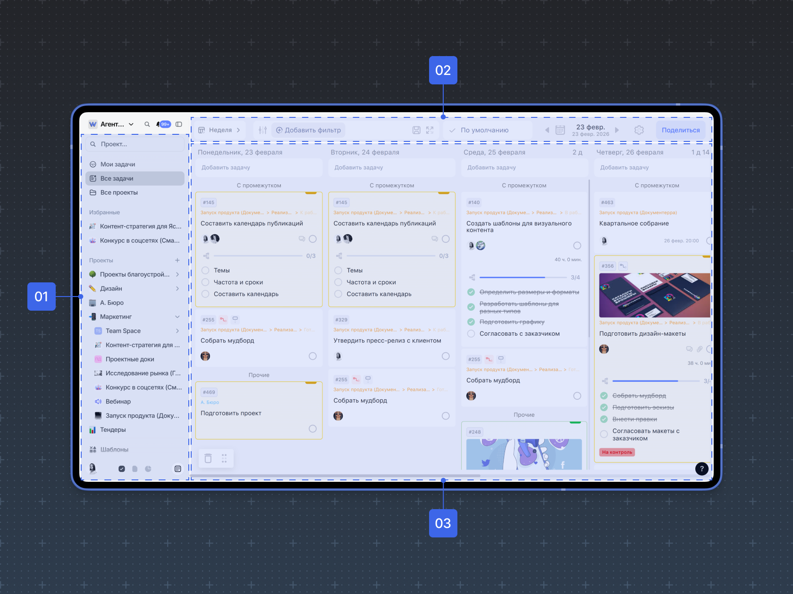Open the help question mark button
This screenshot has width=793, height=594.
701,469
